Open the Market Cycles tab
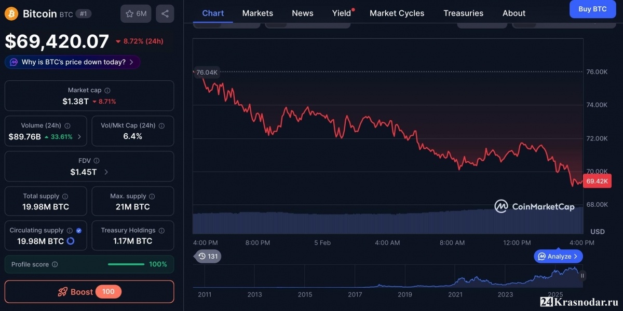623x311 pixels. click(397, 13)
